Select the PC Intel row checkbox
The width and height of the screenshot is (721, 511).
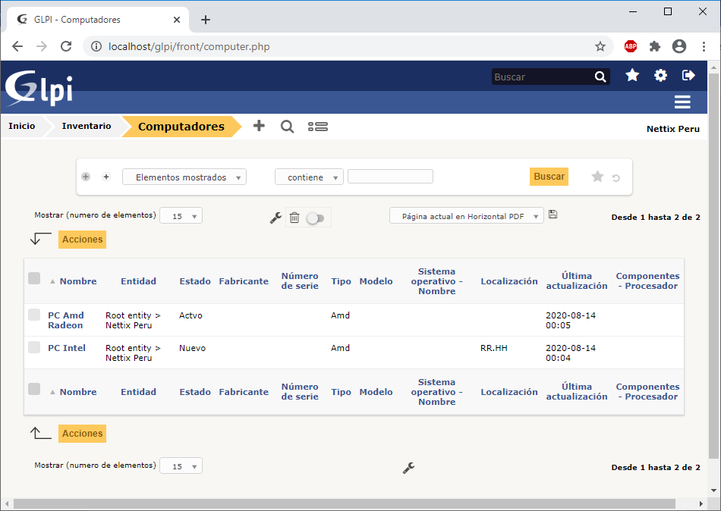pos(34,347)
